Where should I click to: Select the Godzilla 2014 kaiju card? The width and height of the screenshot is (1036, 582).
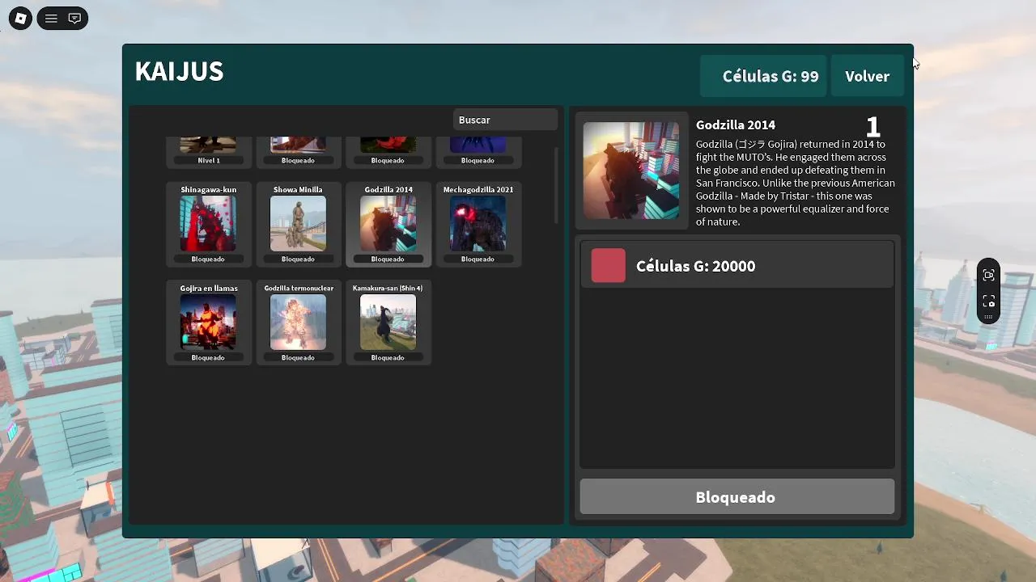pyautogui.click(x=388, y=224)
